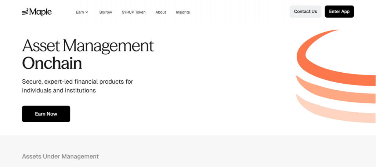Click the 'Secure, expert-led financial products' tagline
376x167 pixels.
(77, 86)
